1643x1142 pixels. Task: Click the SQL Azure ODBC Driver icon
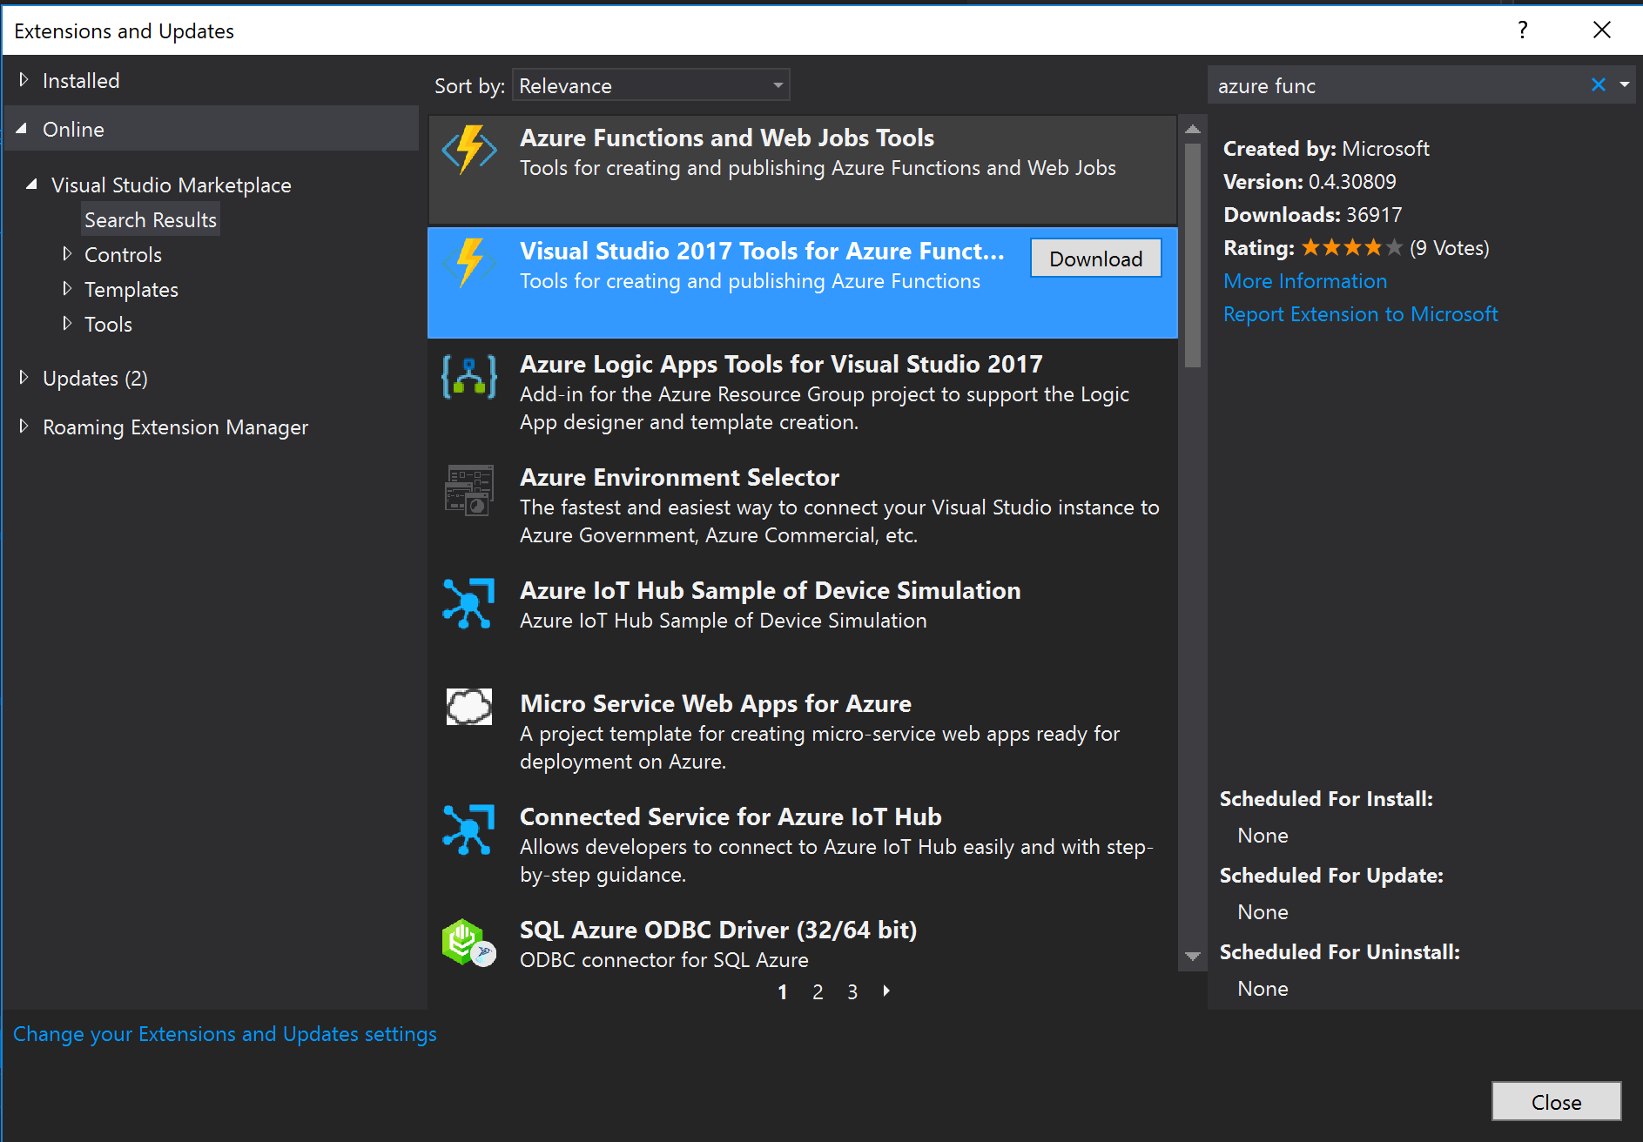[469, 943]
